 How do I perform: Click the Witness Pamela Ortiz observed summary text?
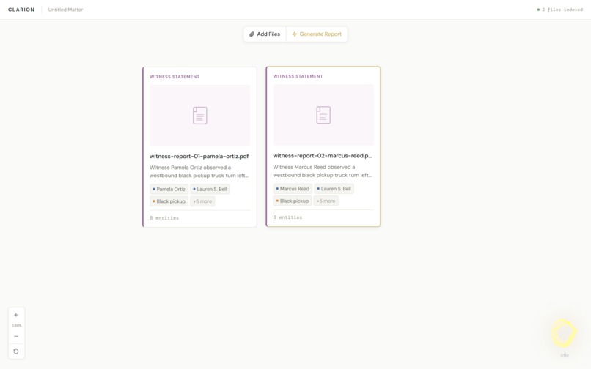[199, 171]
